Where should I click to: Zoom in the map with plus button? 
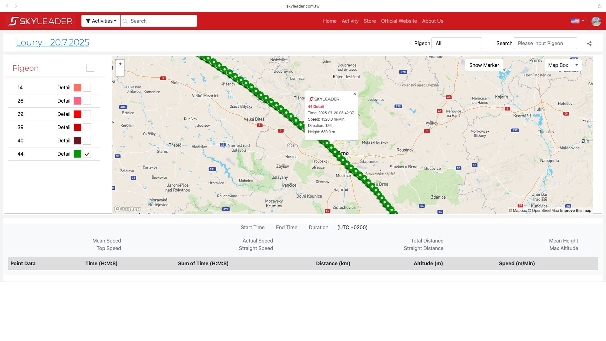click(120, 64)
